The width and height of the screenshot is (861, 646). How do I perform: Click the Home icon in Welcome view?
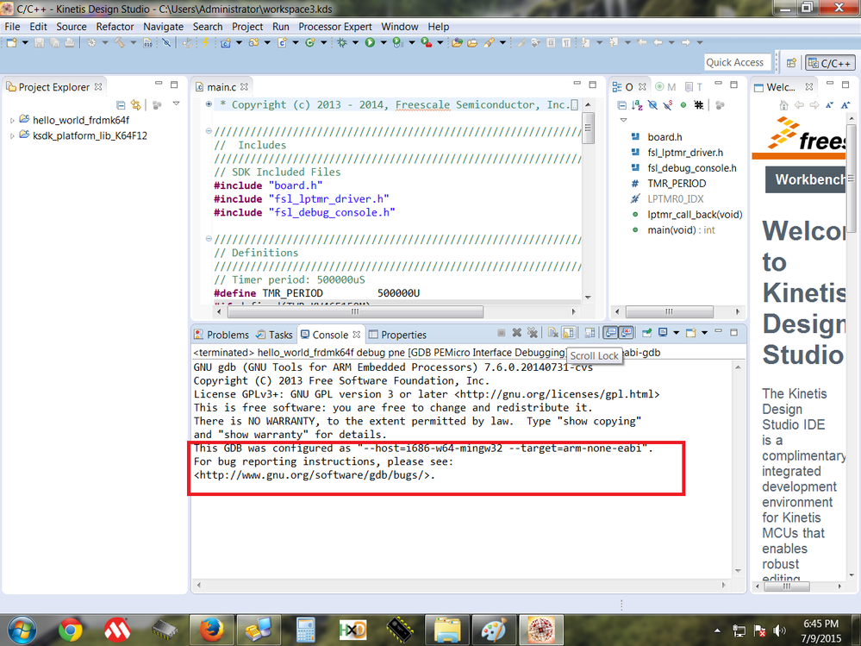784,105
